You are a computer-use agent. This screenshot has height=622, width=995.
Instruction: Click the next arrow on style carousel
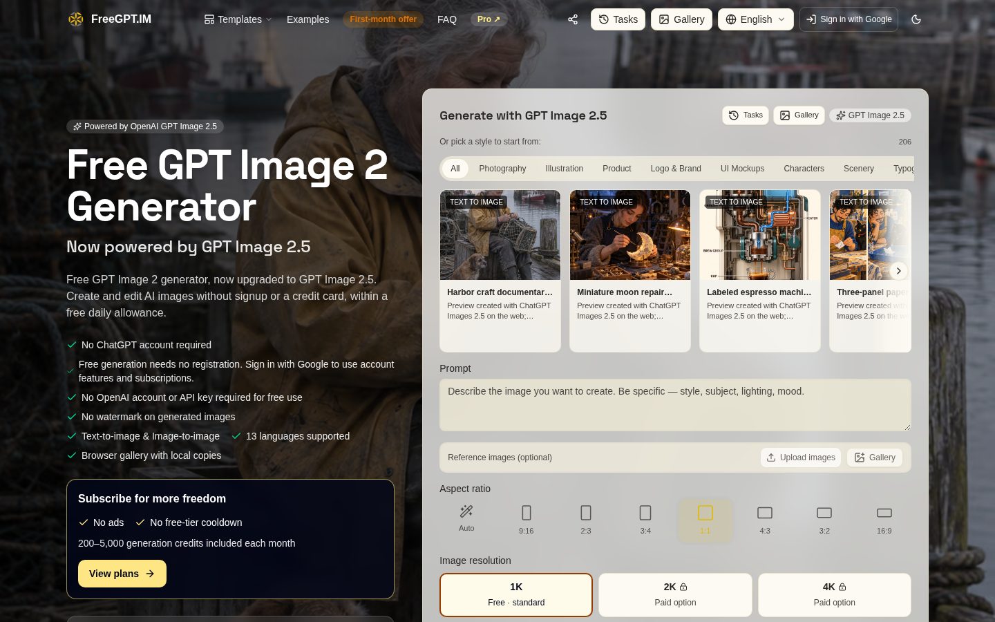click(898, 271)
